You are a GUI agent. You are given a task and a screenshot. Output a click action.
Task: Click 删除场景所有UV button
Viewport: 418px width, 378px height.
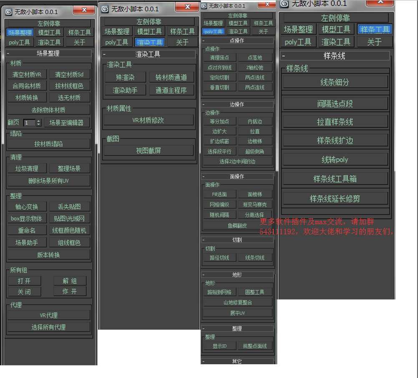48,181
